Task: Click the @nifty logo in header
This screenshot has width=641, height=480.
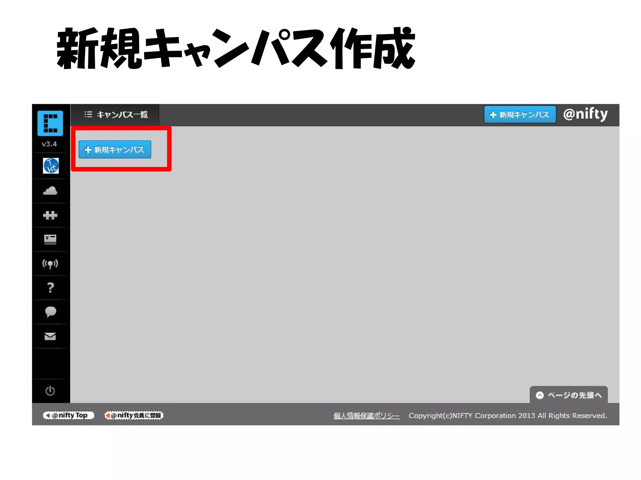Action: tap(585, 114)
